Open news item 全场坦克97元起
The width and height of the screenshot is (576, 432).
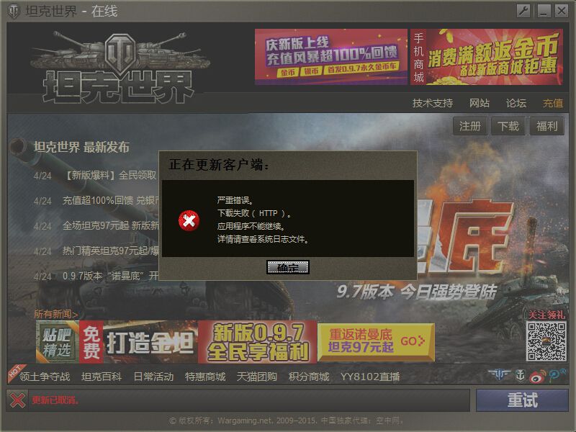coord(111,225)
